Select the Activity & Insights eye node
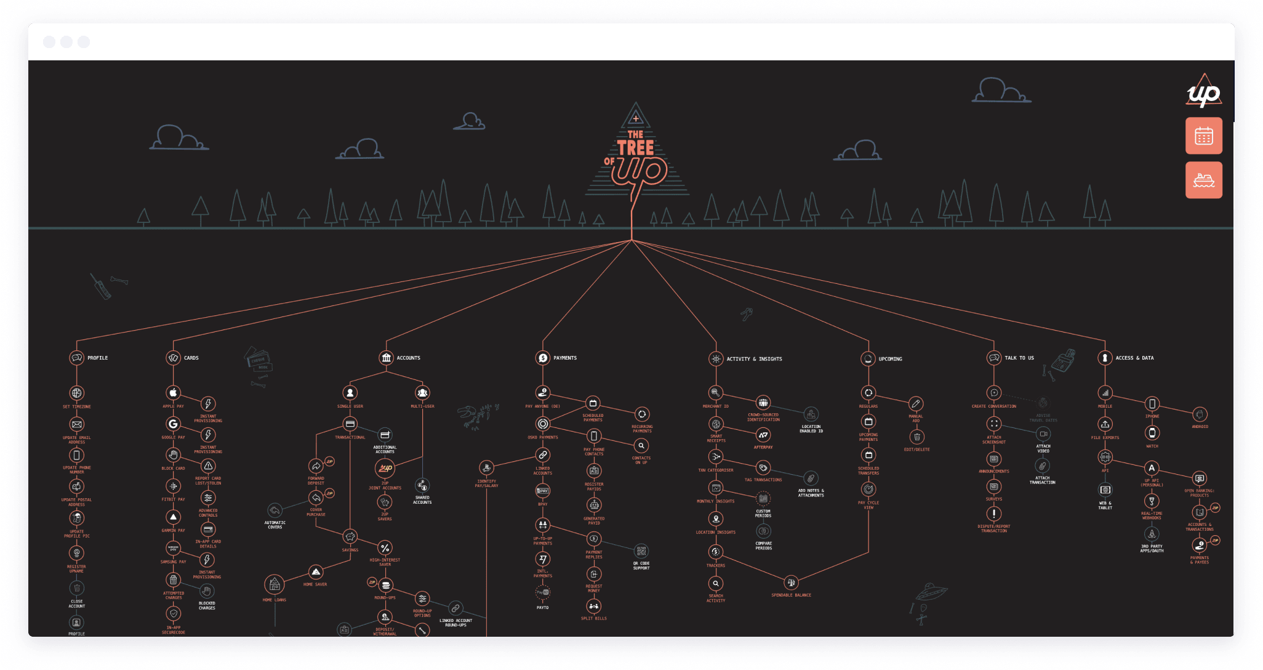Image resolution: width=1263 pixels, height=670 pixels. pos(715,358)
